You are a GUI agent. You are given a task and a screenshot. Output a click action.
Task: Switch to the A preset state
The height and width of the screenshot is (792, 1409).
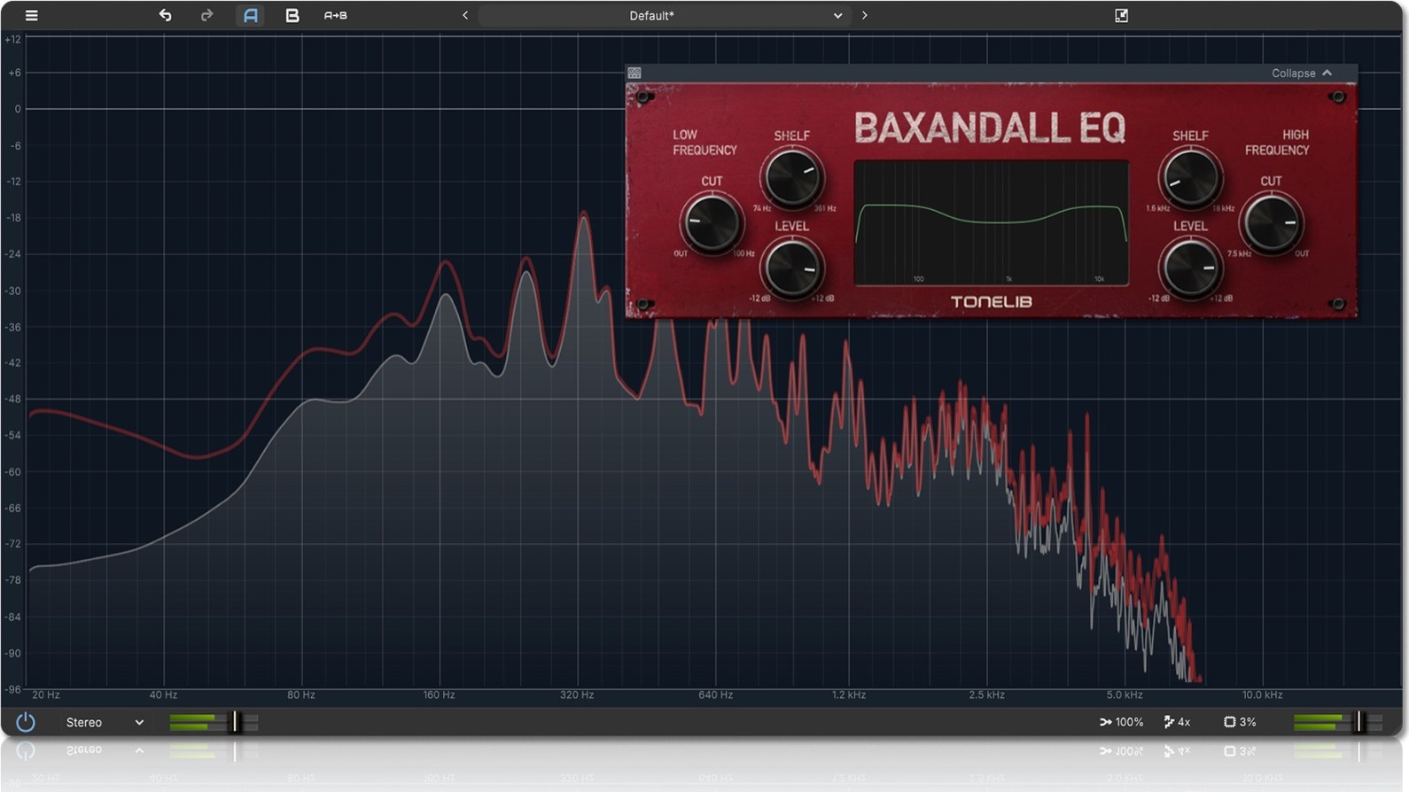click(251, 15)
